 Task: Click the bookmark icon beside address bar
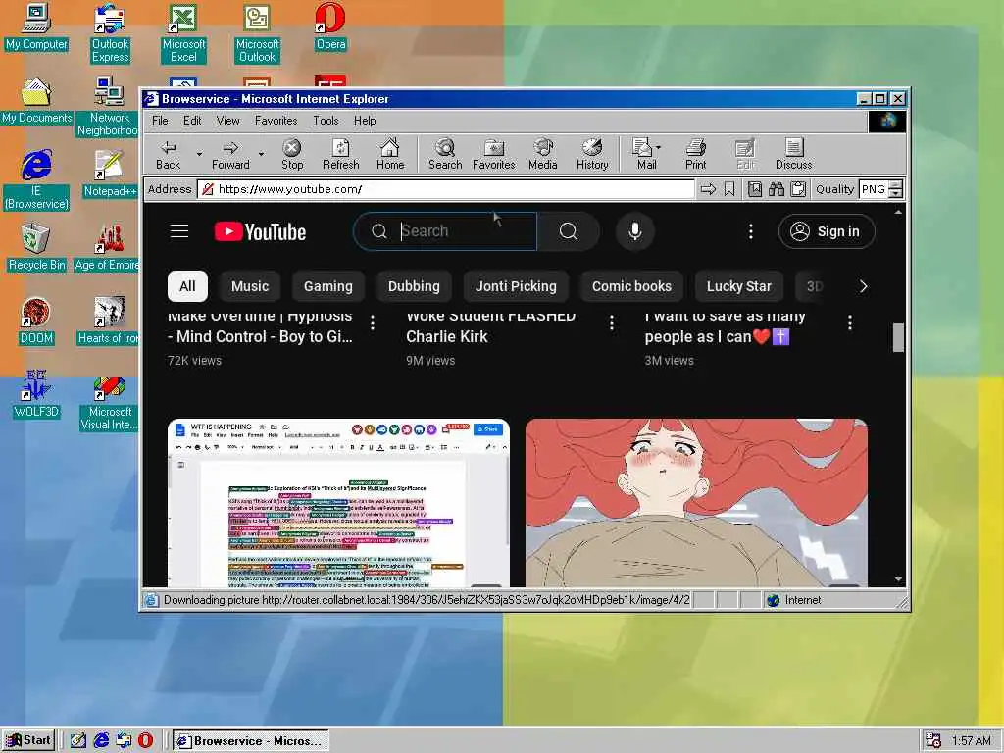click(x=729, y=189)
